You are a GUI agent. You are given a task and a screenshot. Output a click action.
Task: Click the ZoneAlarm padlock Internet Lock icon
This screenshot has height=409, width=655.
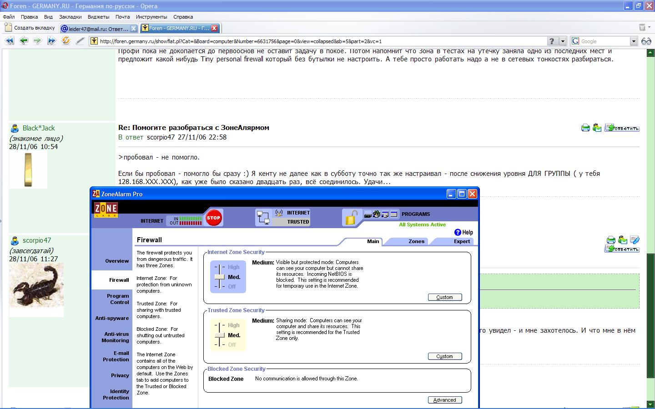point(351,218)
